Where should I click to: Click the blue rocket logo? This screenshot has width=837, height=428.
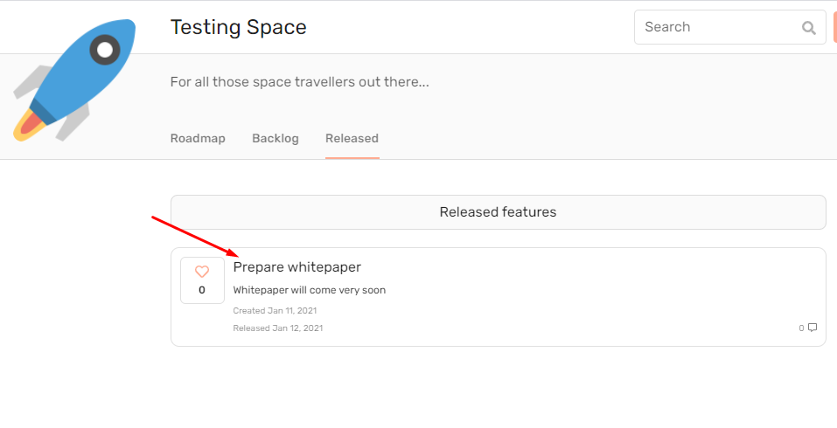click(x=74, y=80)
